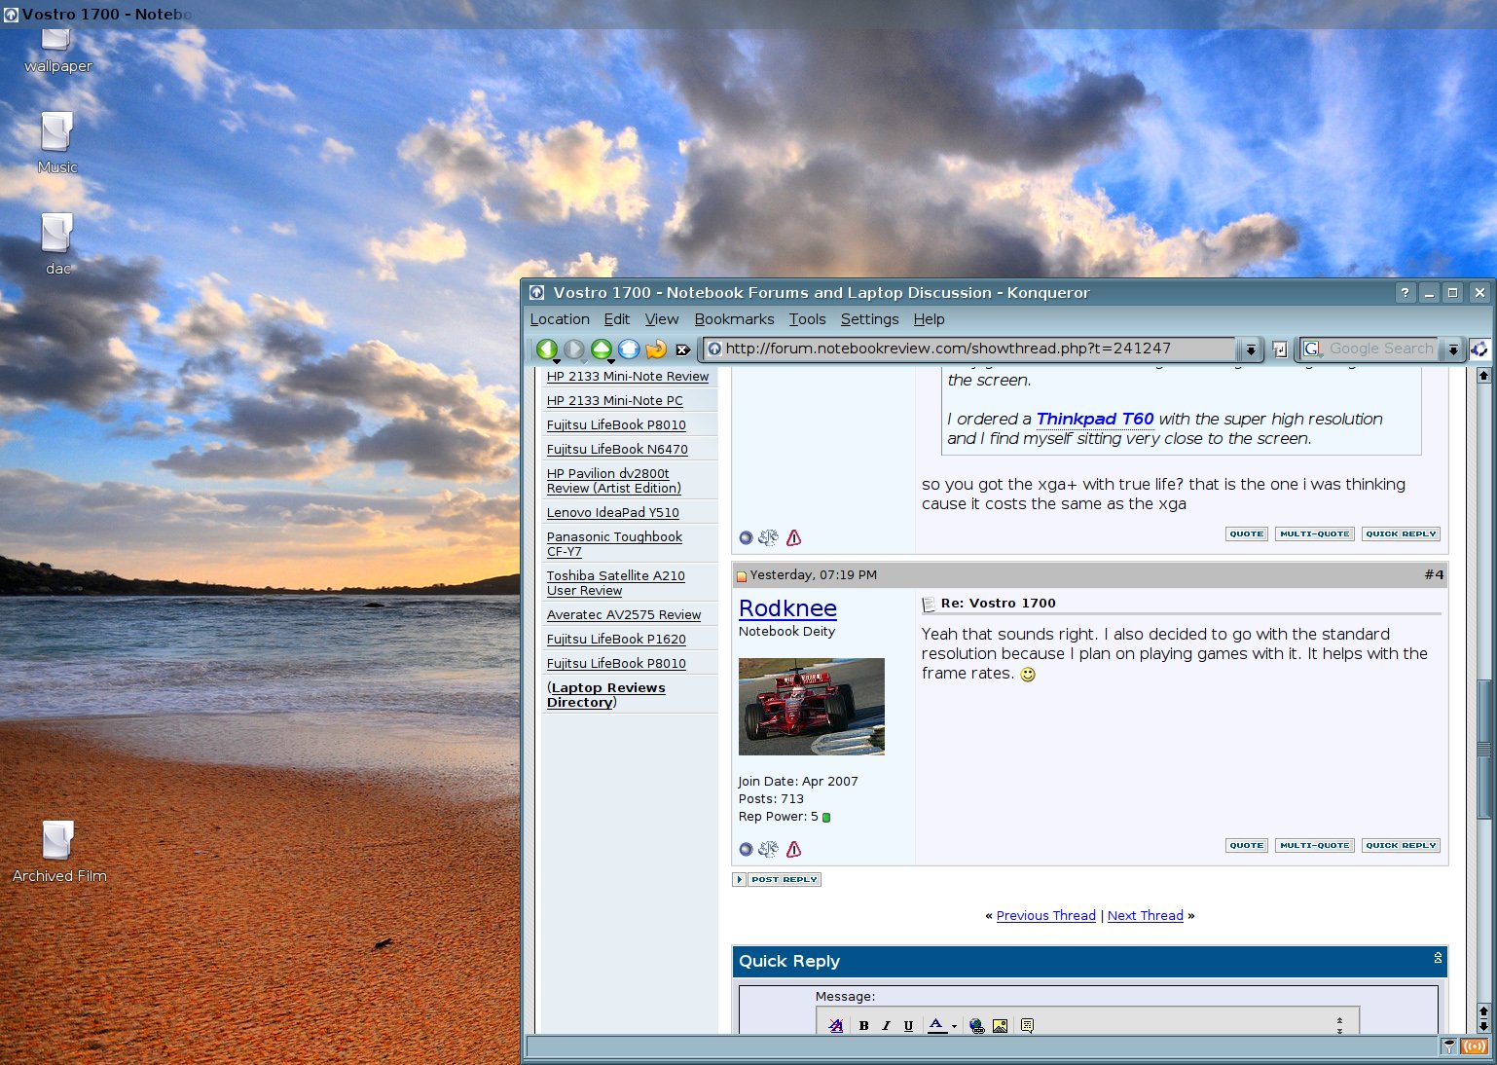Open the Help menu
This screenshot has width=1497, height=1065.
coord(929,319)
